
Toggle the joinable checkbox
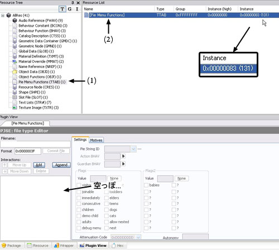click(79, 192)
